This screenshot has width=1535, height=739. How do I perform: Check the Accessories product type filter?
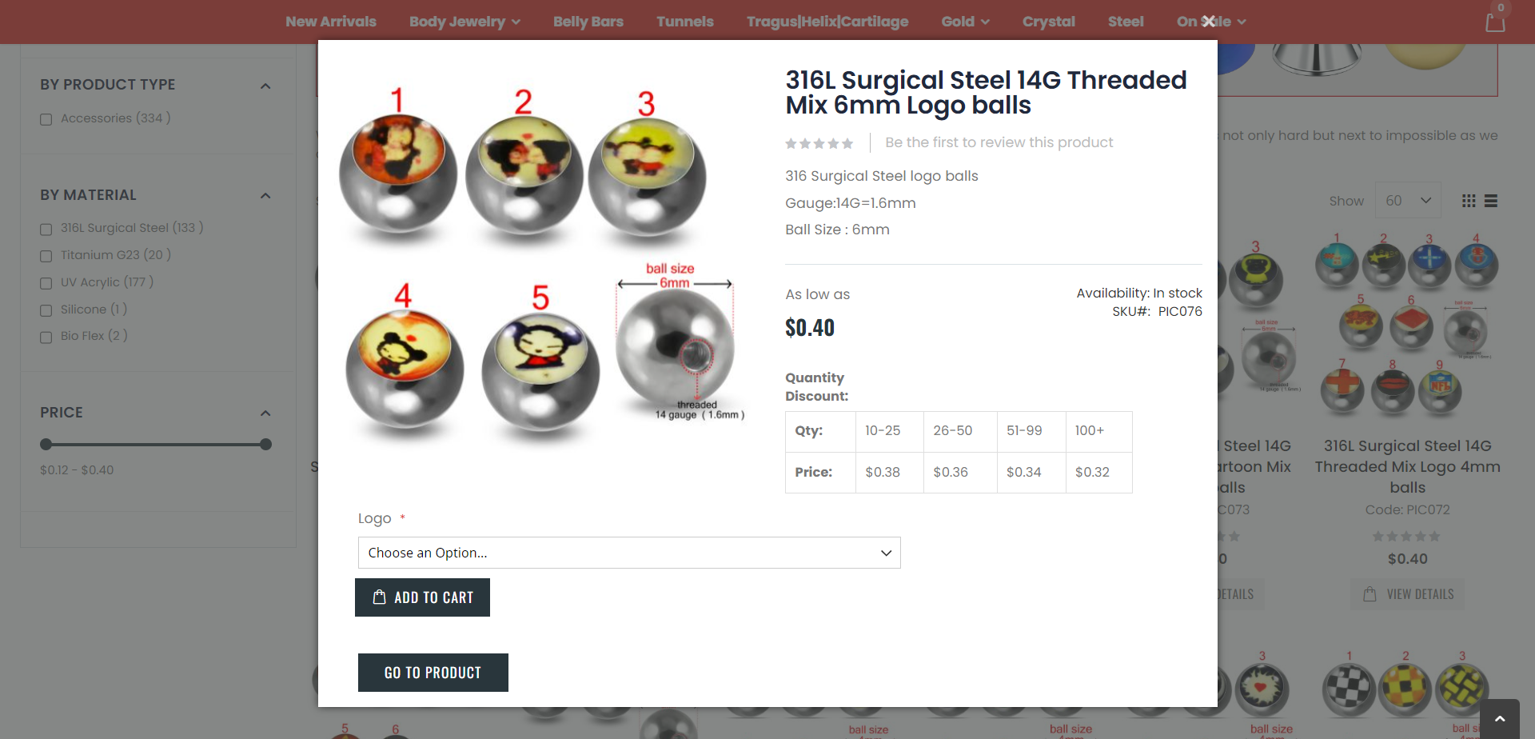[46, 119]
